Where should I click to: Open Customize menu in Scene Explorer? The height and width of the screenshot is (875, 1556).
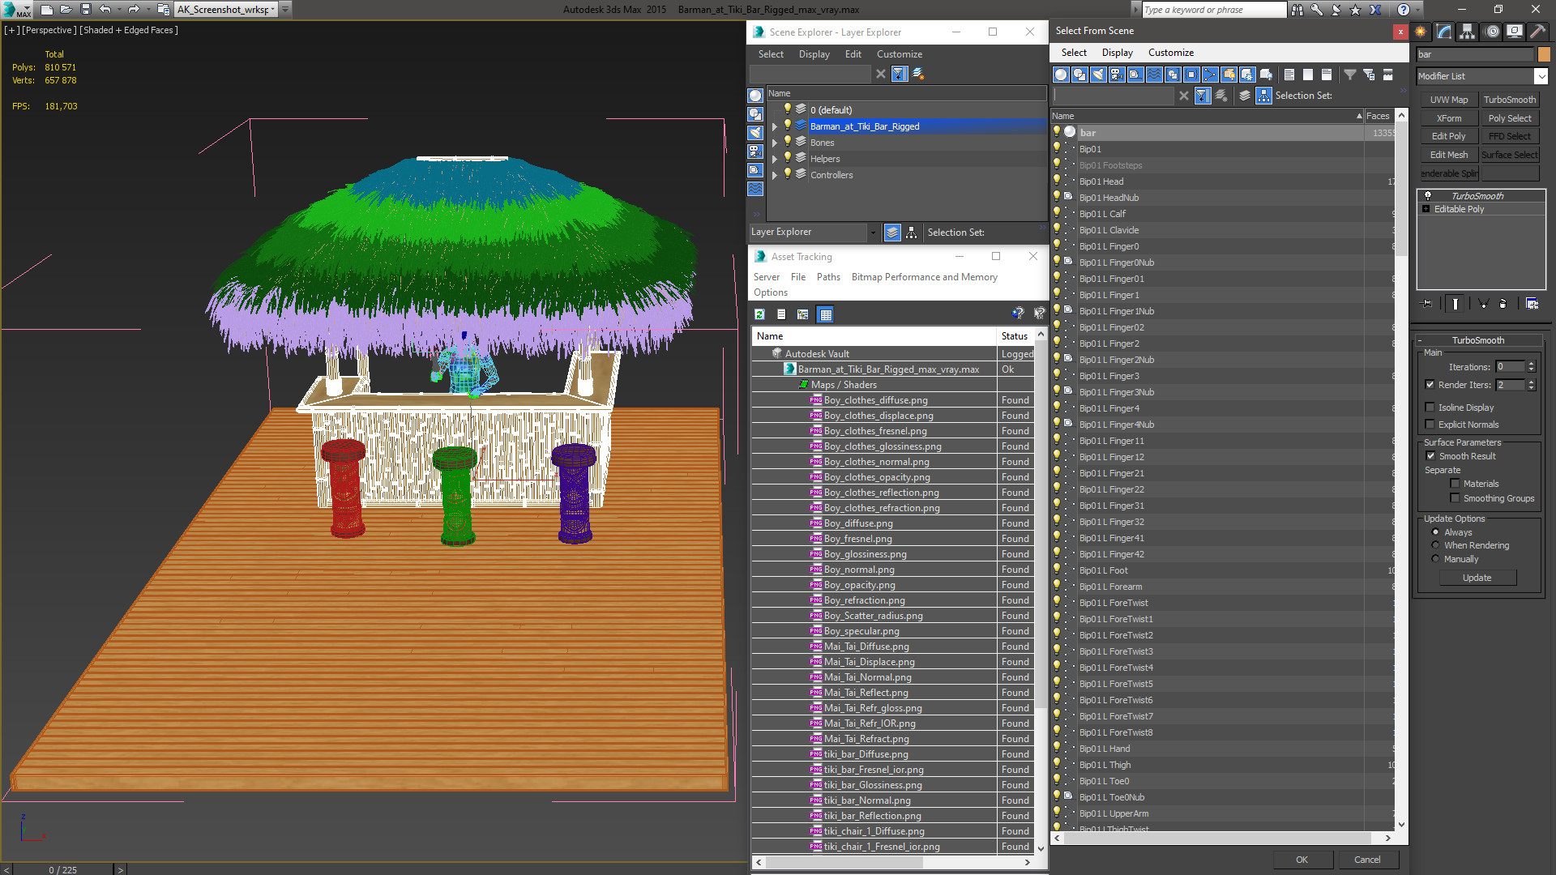tap(899, 54)
